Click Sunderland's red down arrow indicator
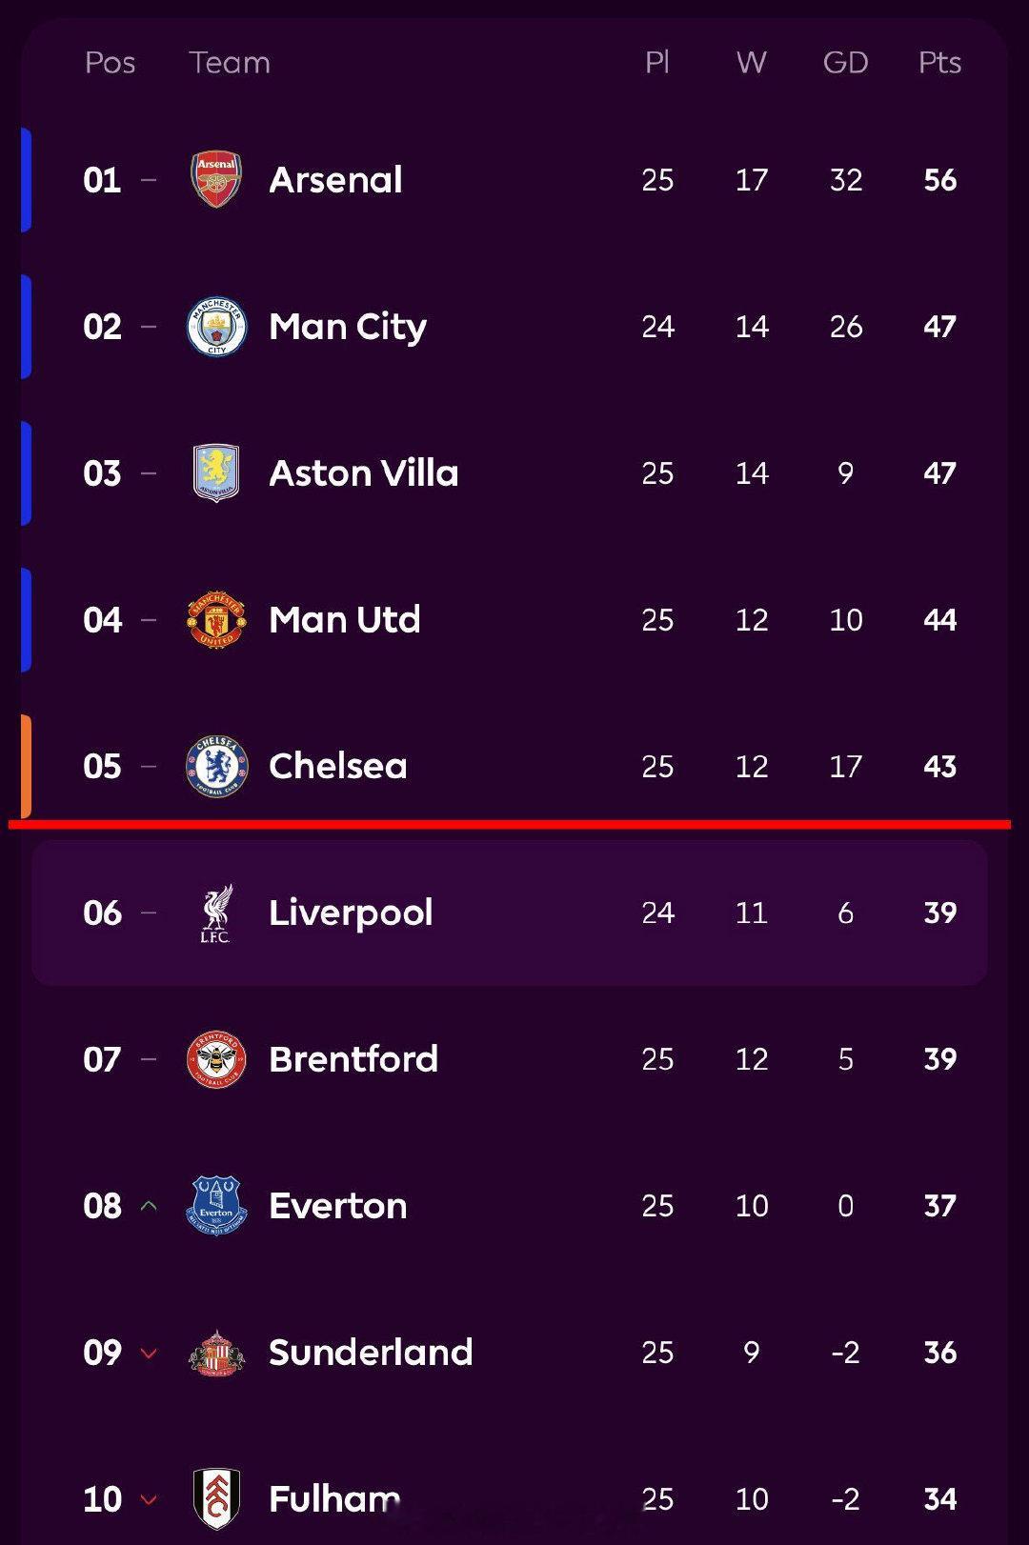 click(149, 1353)
